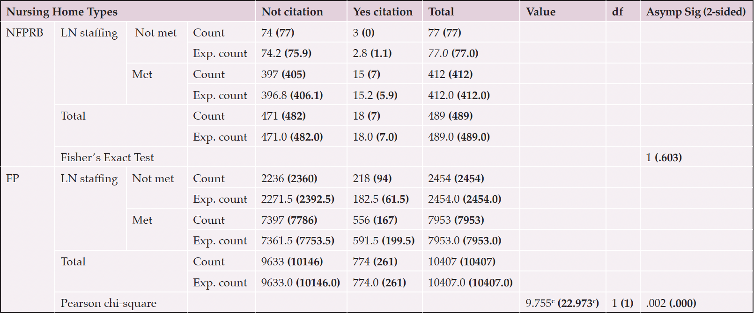Click the cell showing 556 (167)
Viewport: 754px width, 313px height.
[x=375, y=220]
